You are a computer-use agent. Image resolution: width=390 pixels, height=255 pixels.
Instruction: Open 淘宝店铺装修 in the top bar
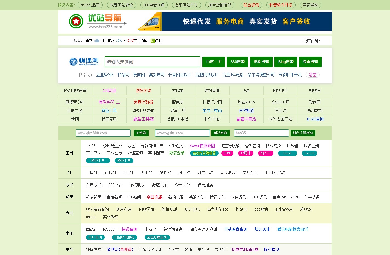tap(220, 5)
